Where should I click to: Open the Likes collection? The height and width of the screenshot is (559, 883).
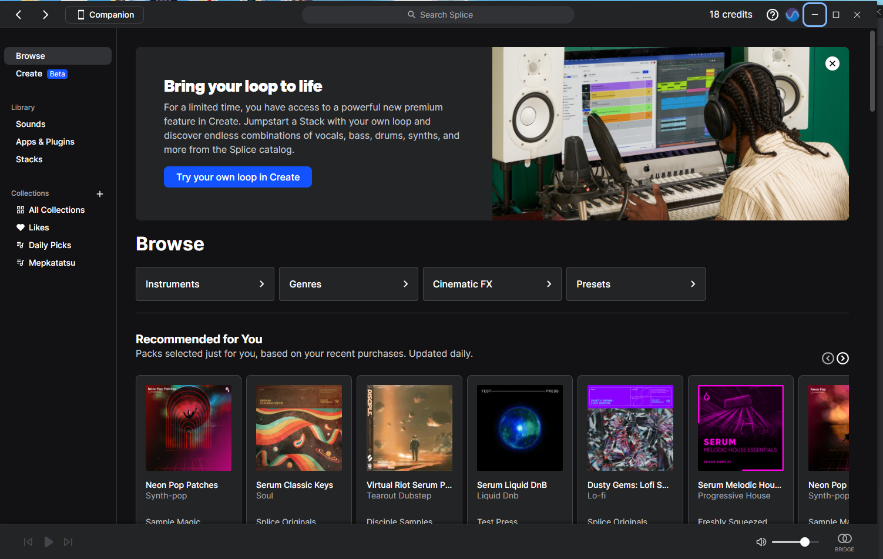[39, 227]
